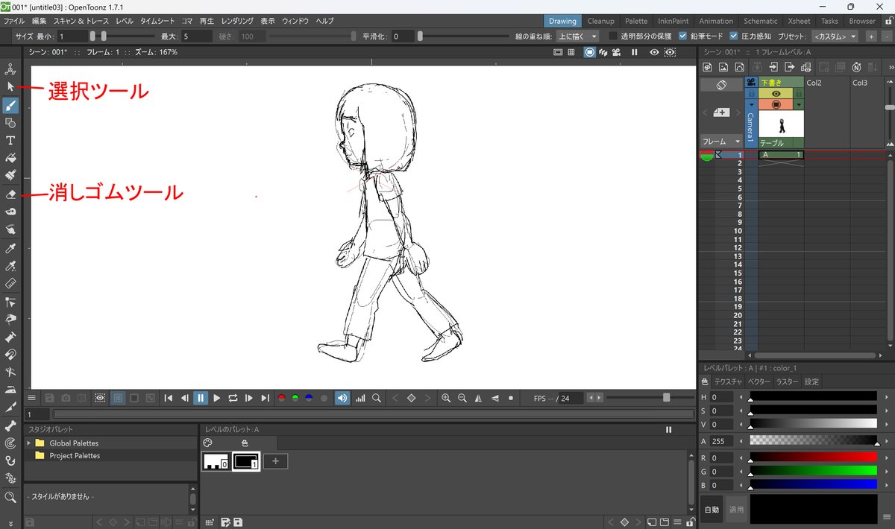
Task: Select the Selection arrow tool
Action: [x=10, y=86]
